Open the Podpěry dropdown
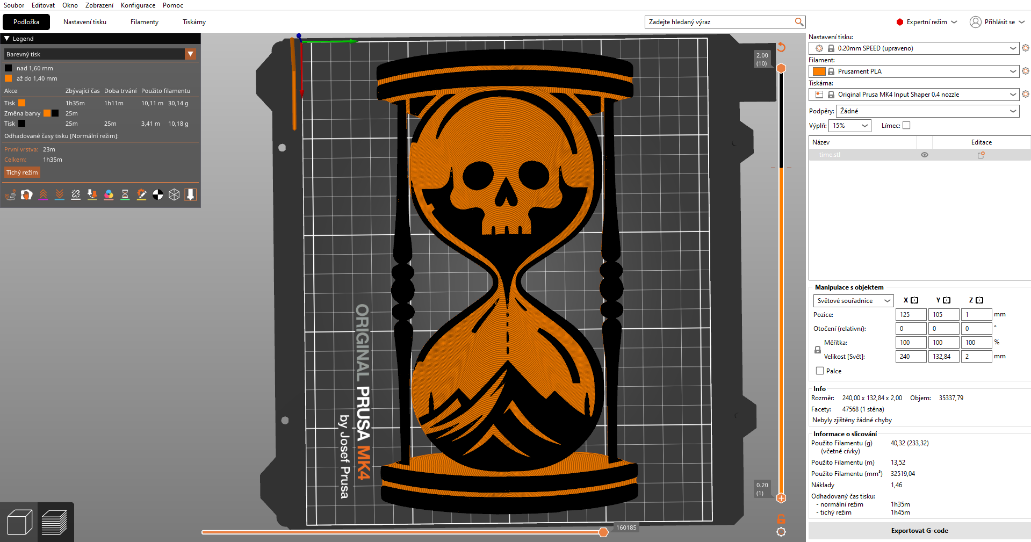The width and height of the screenshot is (1031, 542). tap(927, 111)
